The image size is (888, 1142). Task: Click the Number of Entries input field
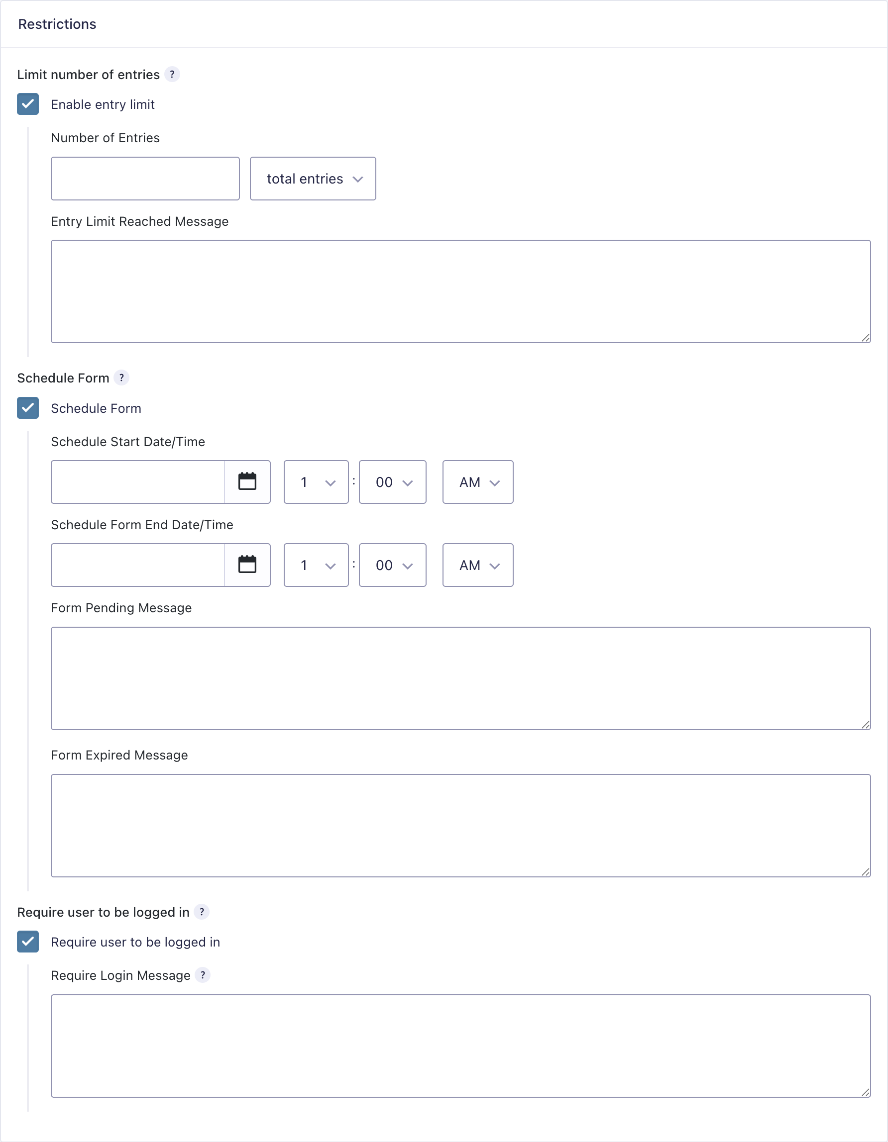coord(145,178)
